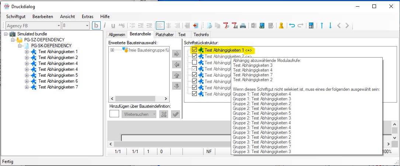Align text left in toolbar
Screen dimensions: 400x166
tap(160, 25)
